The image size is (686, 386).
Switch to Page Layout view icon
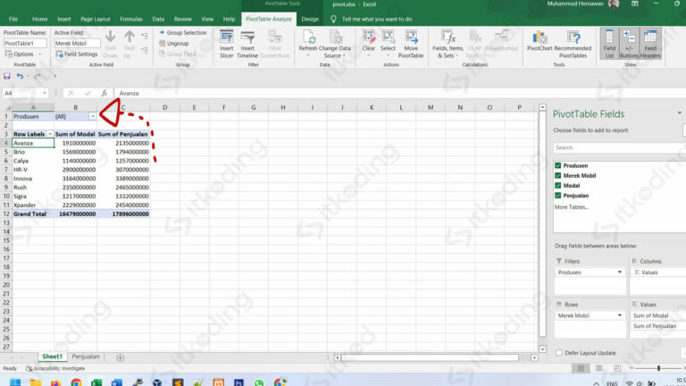[x=599, y=368]
